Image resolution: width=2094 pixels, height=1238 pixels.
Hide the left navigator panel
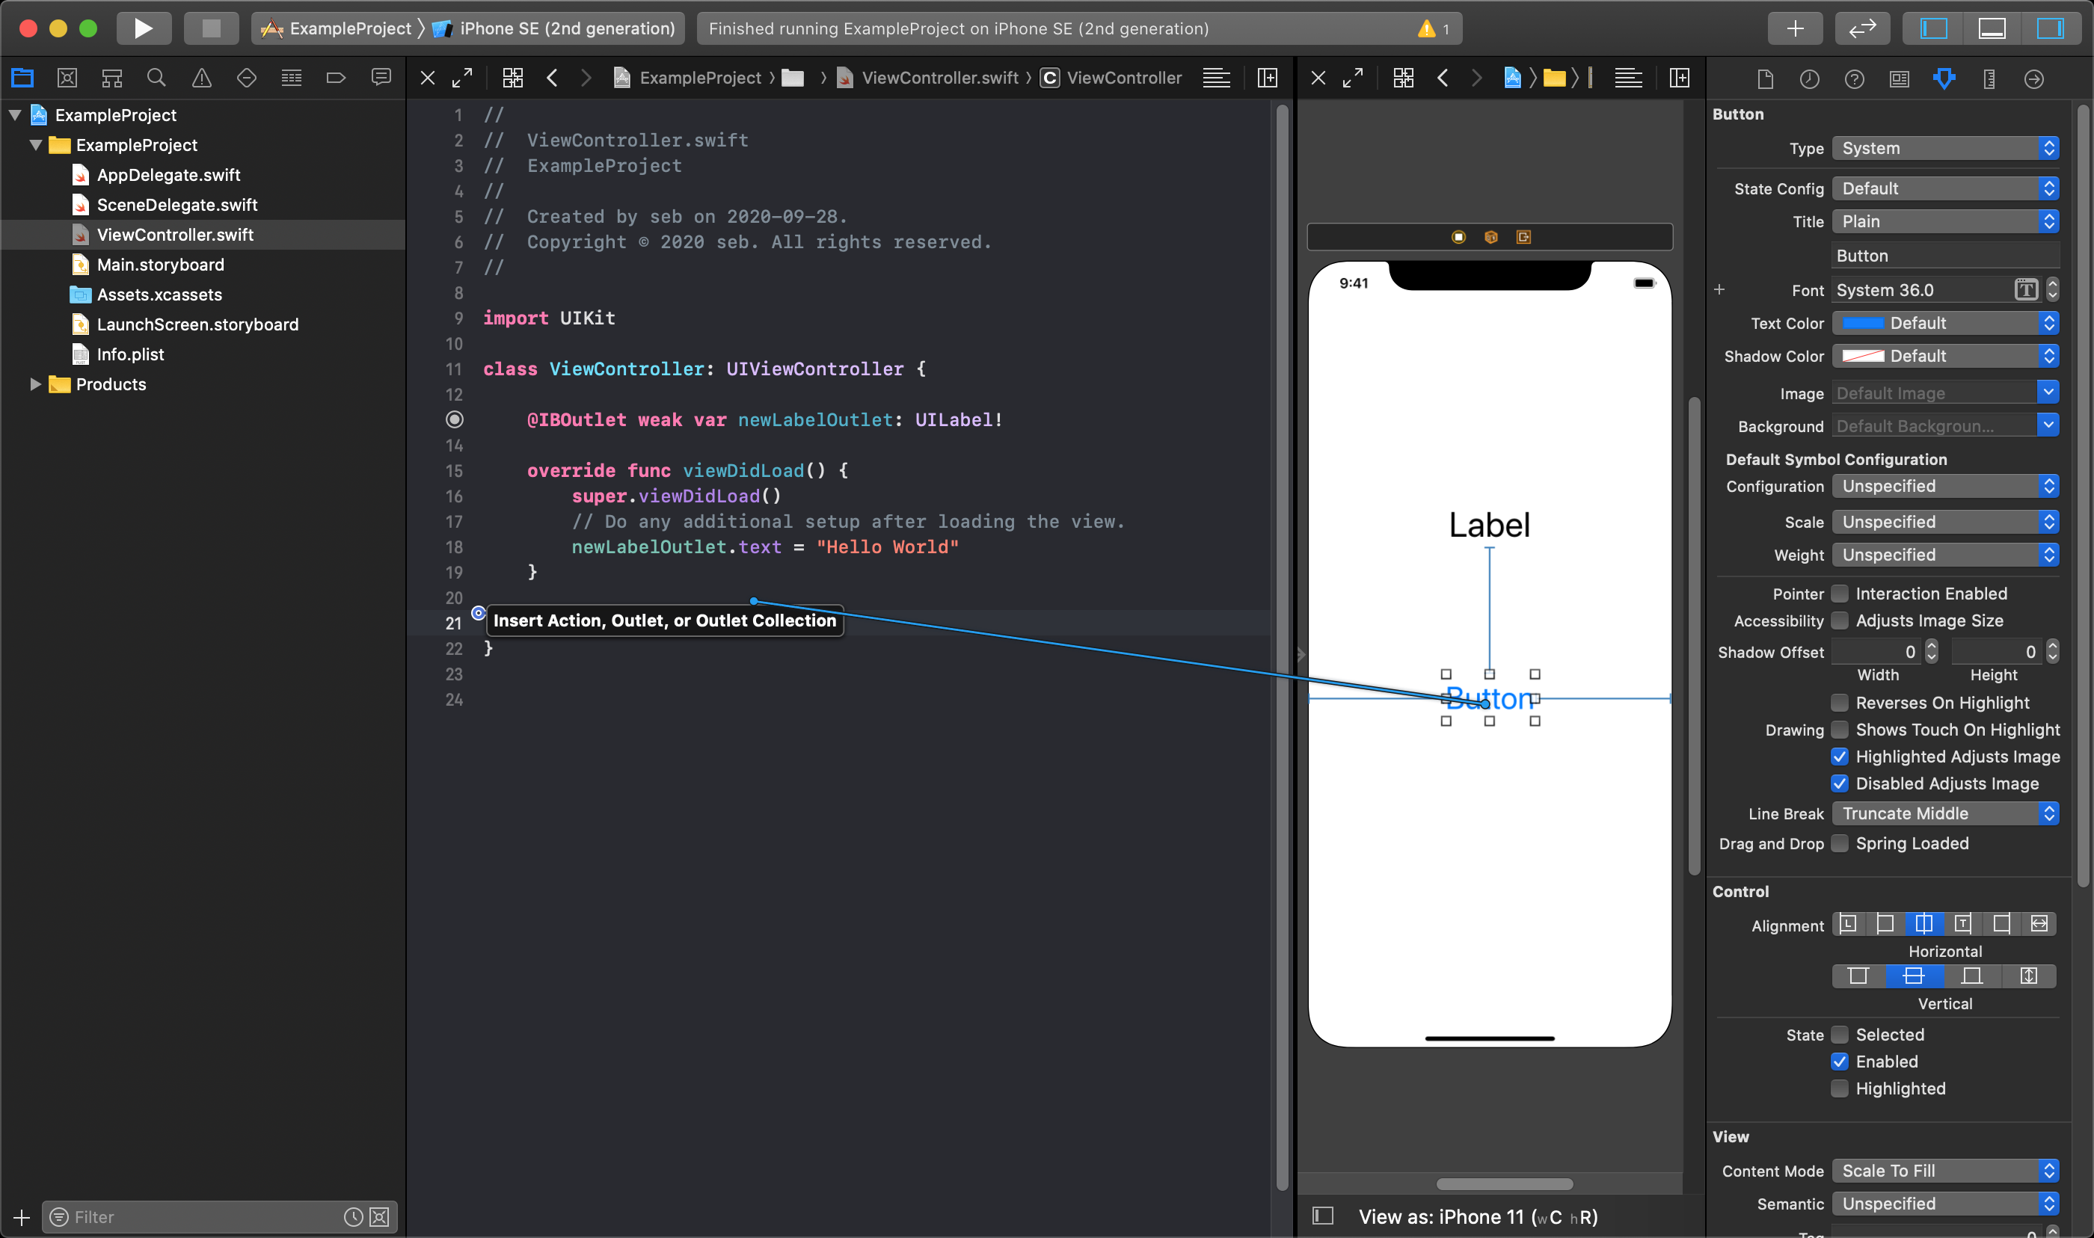(x=1934, y=28)
